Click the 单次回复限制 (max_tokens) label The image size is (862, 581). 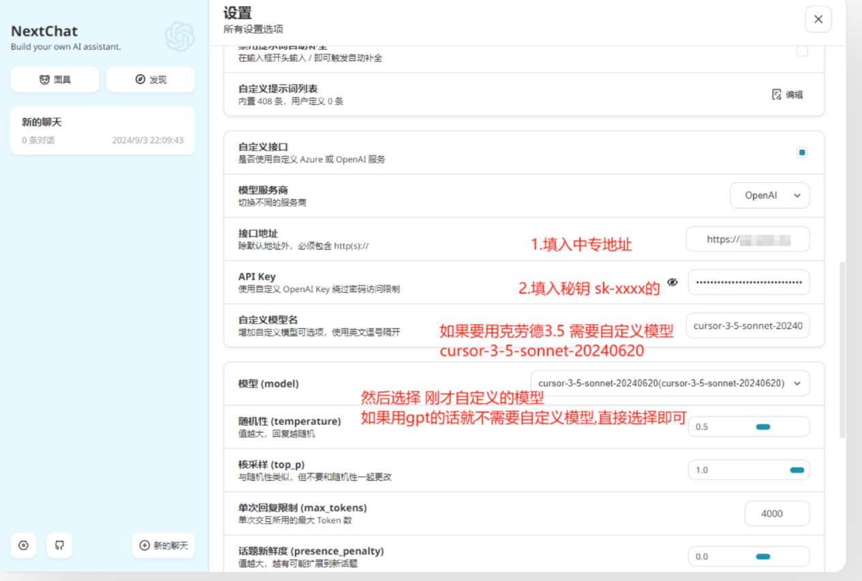click(303, 507)
